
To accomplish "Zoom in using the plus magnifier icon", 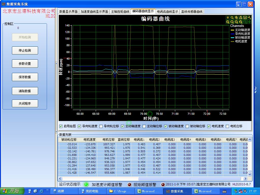I will (228, 22).
